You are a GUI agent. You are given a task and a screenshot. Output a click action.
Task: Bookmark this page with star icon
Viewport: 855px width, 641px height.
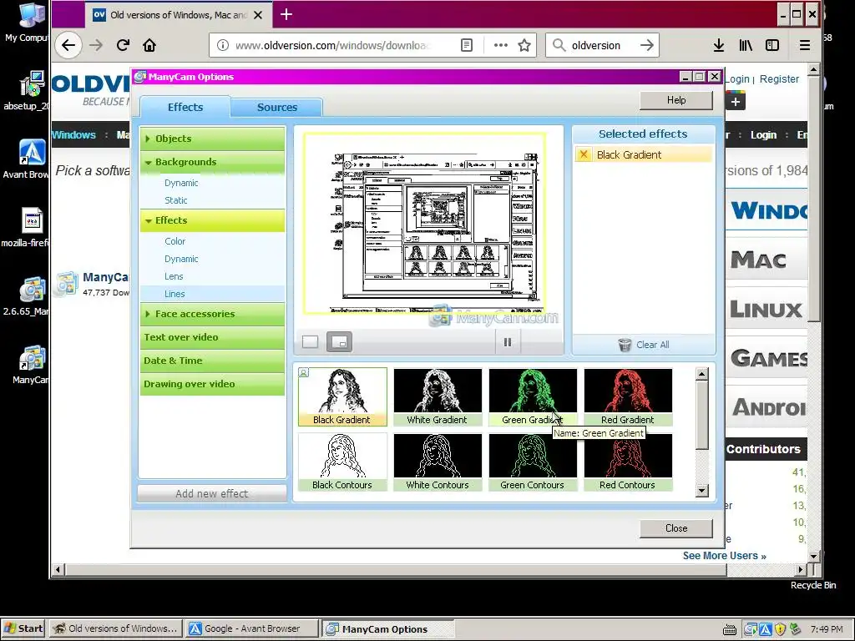click(524, 45)
